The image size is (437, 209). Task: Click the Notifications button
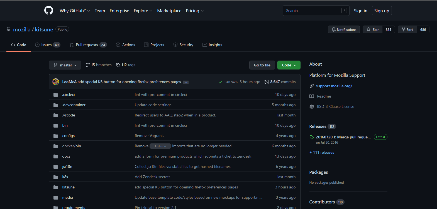coord(344,29)
